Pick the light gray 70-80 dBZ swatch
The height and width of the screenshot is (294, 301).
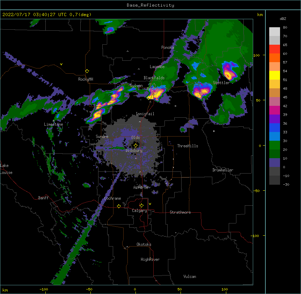pos(274,32)
